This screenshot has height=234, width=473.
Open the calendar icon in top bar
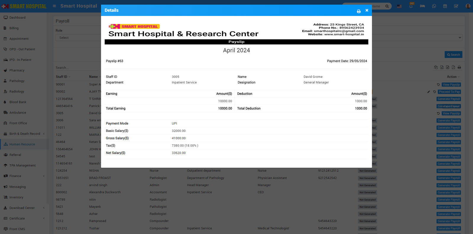click(x=445, y=6)
